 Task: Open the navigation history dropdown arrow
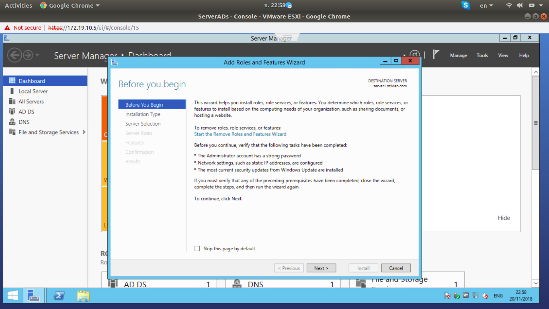click(37, 55)
